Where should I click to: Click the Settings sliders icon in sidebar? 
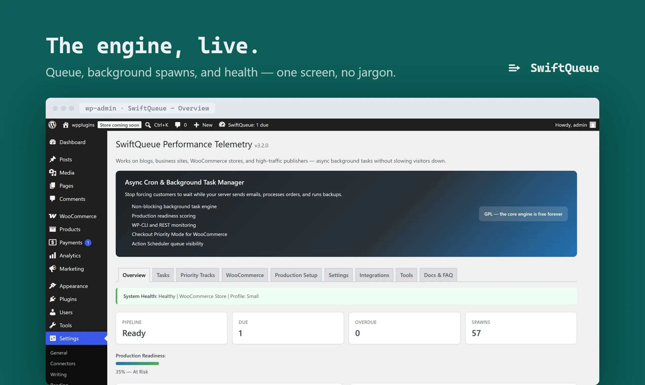(53, 338)
